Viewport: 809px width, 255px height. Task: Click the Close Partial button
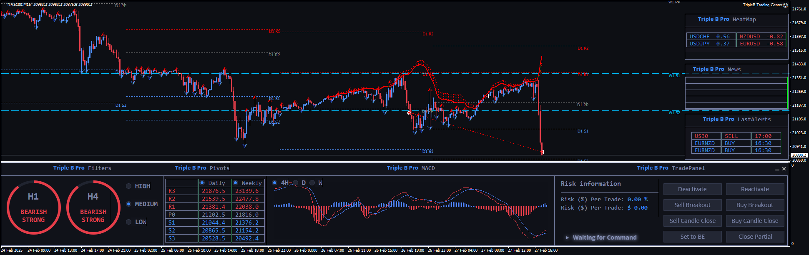click(x=755, y=237)
